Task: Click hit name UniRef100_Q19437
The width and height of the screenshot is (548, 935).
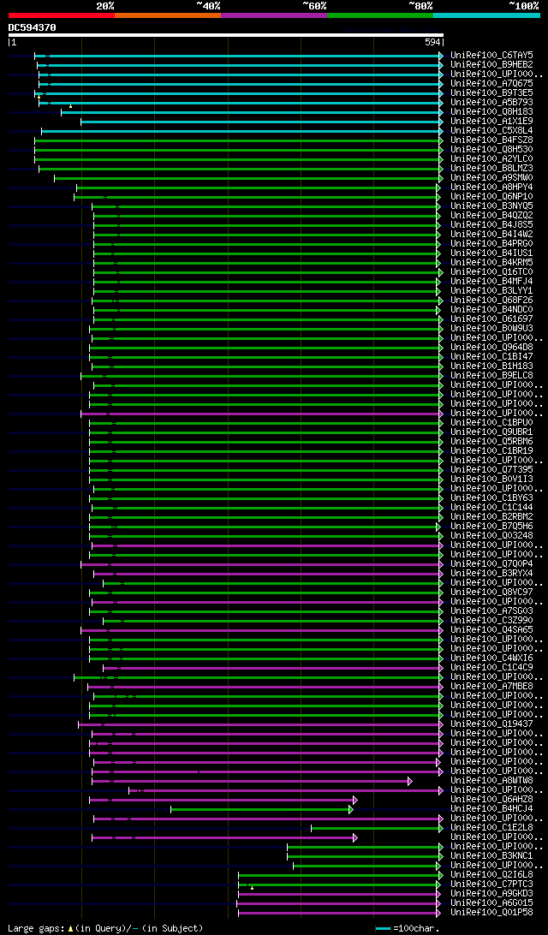Action: [x=492, y=724]
